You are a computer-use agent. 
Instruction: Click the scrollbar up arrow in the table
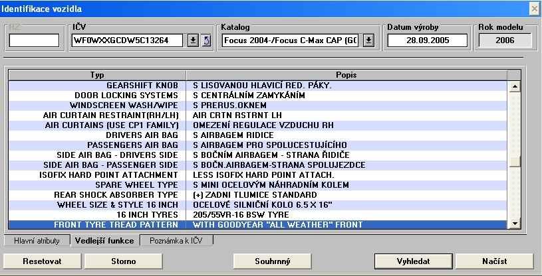coord(514,86)
